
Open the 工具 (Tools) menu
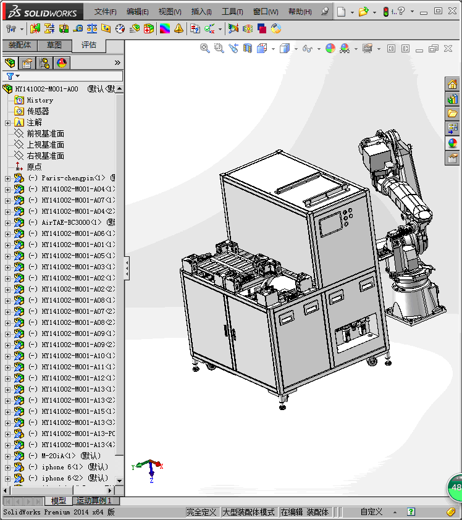[232, 12]
